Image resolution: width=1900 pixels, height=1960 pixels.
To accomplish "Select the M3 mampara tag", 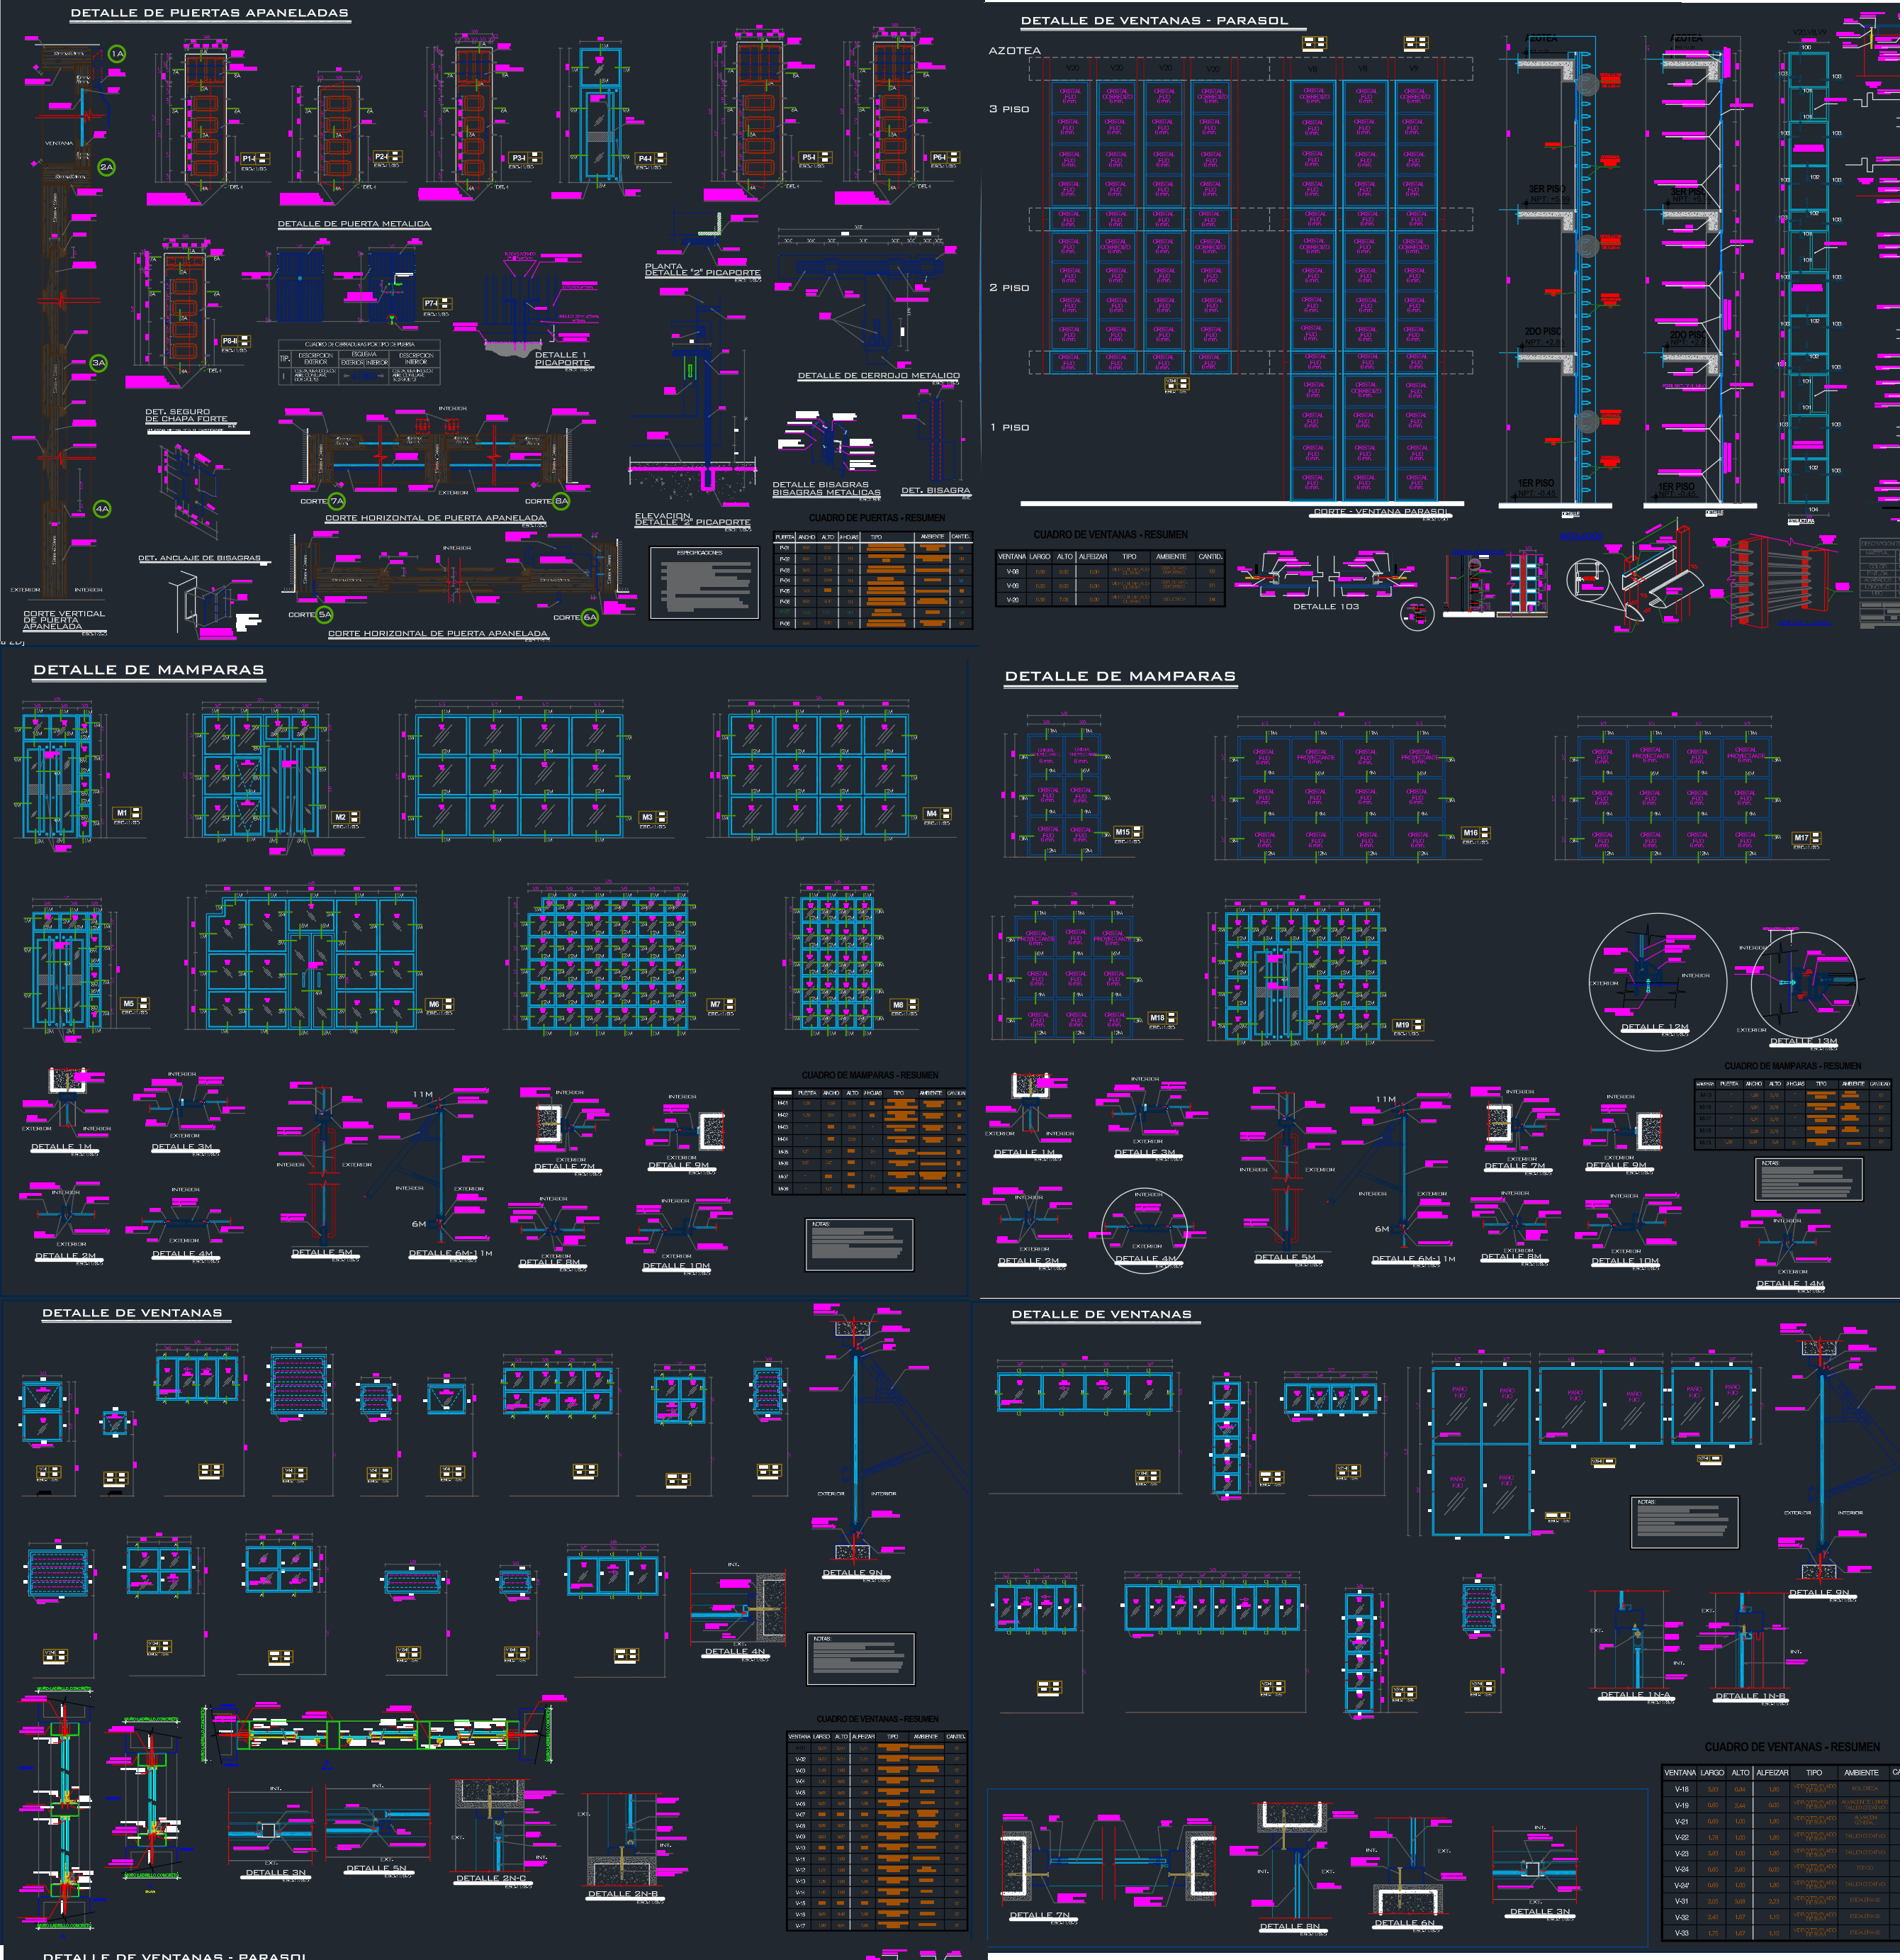I will pos(653,817).
